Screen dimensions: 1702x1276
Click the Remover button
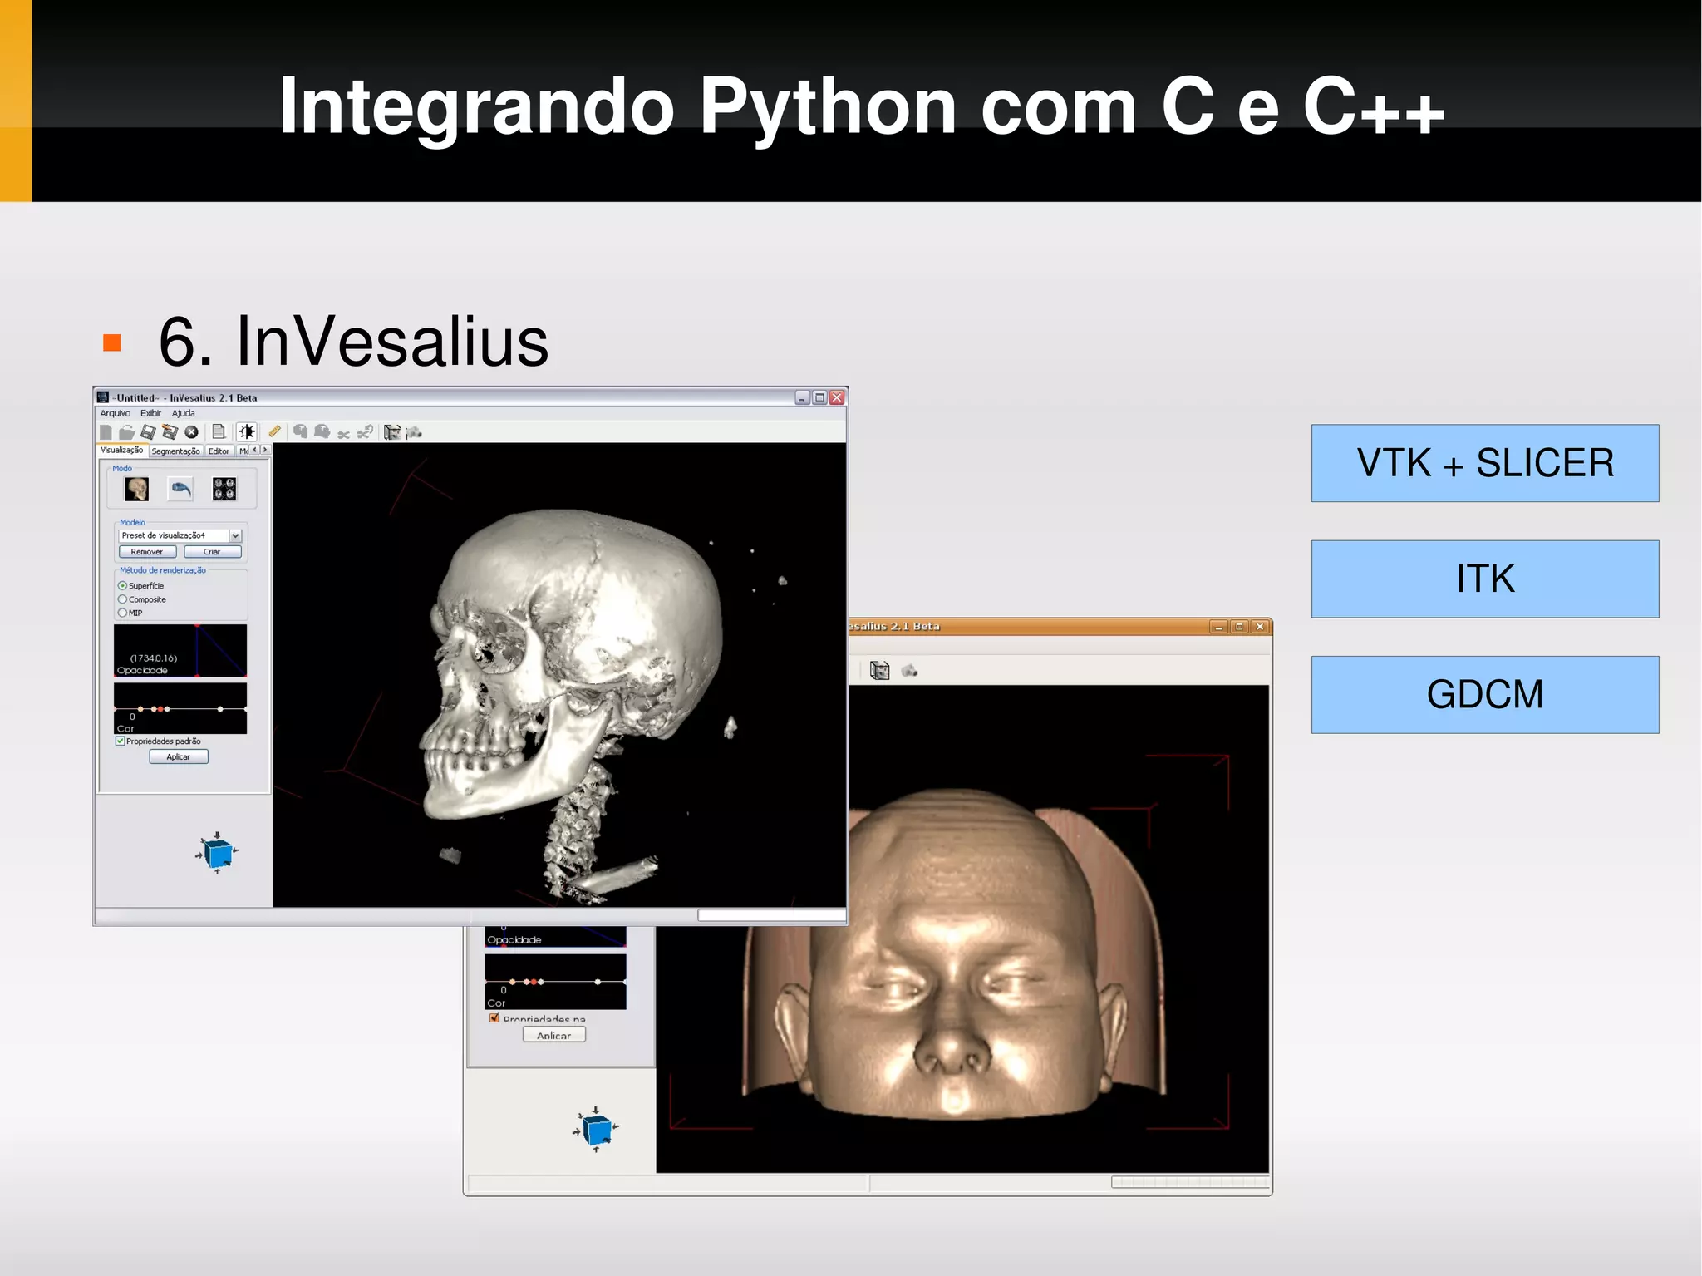click(x=147, y=552)
